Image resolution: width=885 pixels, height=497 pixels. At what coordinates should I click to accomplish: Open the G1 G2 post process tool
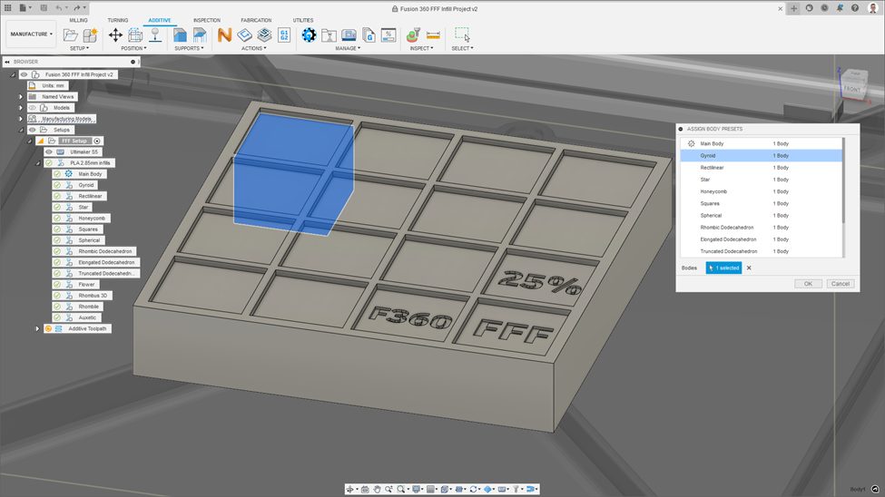point(284,34)
